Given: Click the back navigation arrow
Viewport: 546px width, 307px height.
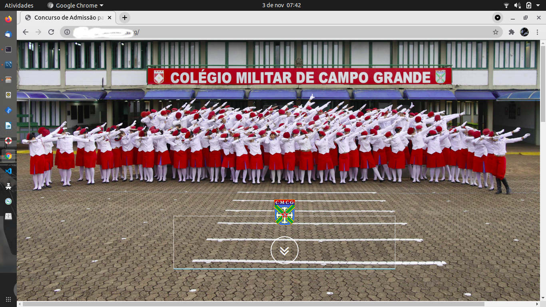Looking at the screenshot, I should [x=25, y=32].
